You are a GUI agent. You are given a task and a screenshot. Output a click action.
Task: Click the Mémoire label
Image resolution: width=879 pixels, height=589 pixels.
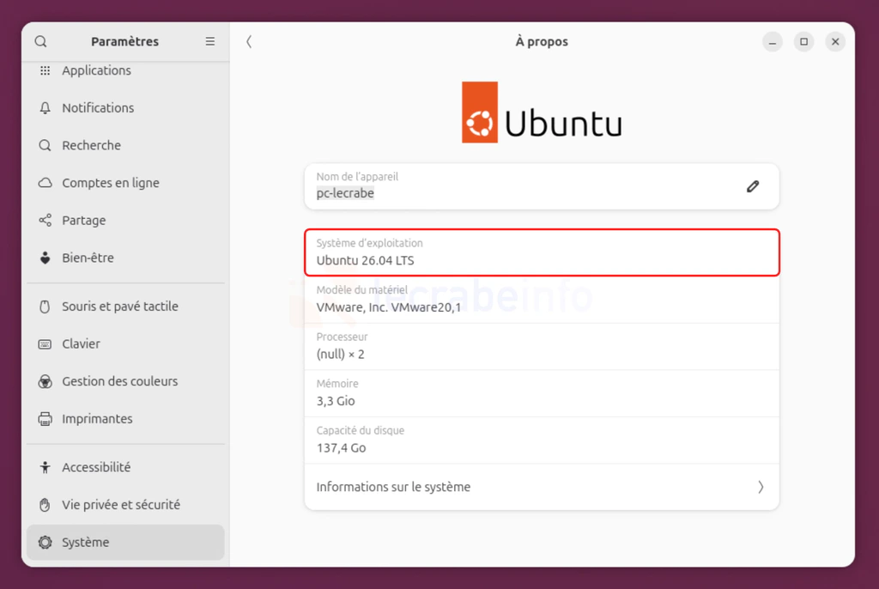336,384
